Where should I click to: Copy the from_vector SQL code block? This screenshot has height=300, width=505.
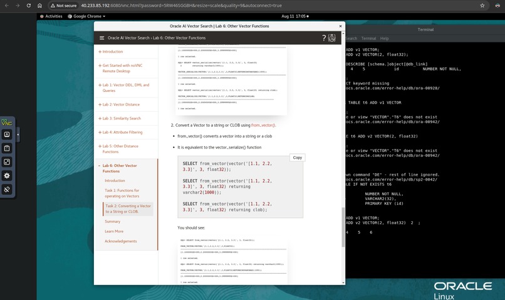[x=297, y=157]
